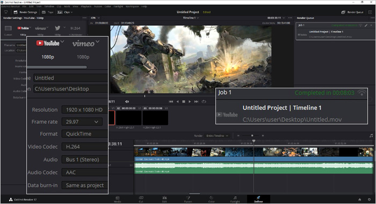Select clip thumbnail numbered 03
Screen dimensions: 376x204
pyautogui.click(x=155, y=118)
